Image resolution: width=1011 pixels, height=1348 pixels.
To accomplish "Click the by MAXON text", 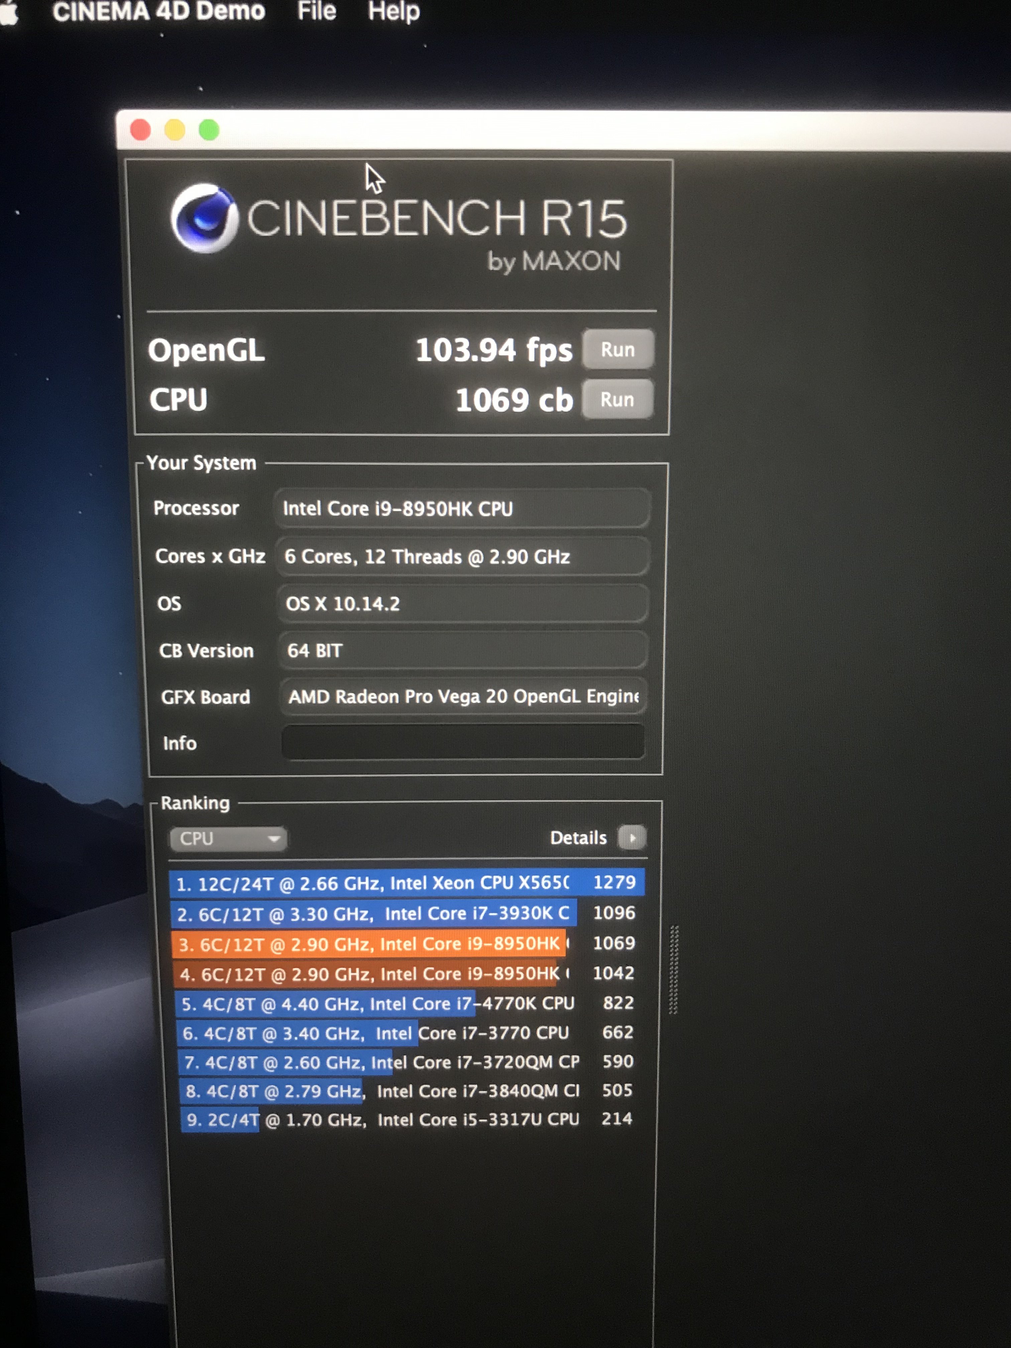I will coord(554,261).
